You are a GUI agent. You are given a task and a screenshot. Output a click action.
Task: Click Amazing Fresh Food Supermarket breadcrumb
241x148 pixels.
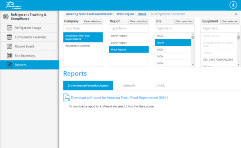(x=89, y=14)
